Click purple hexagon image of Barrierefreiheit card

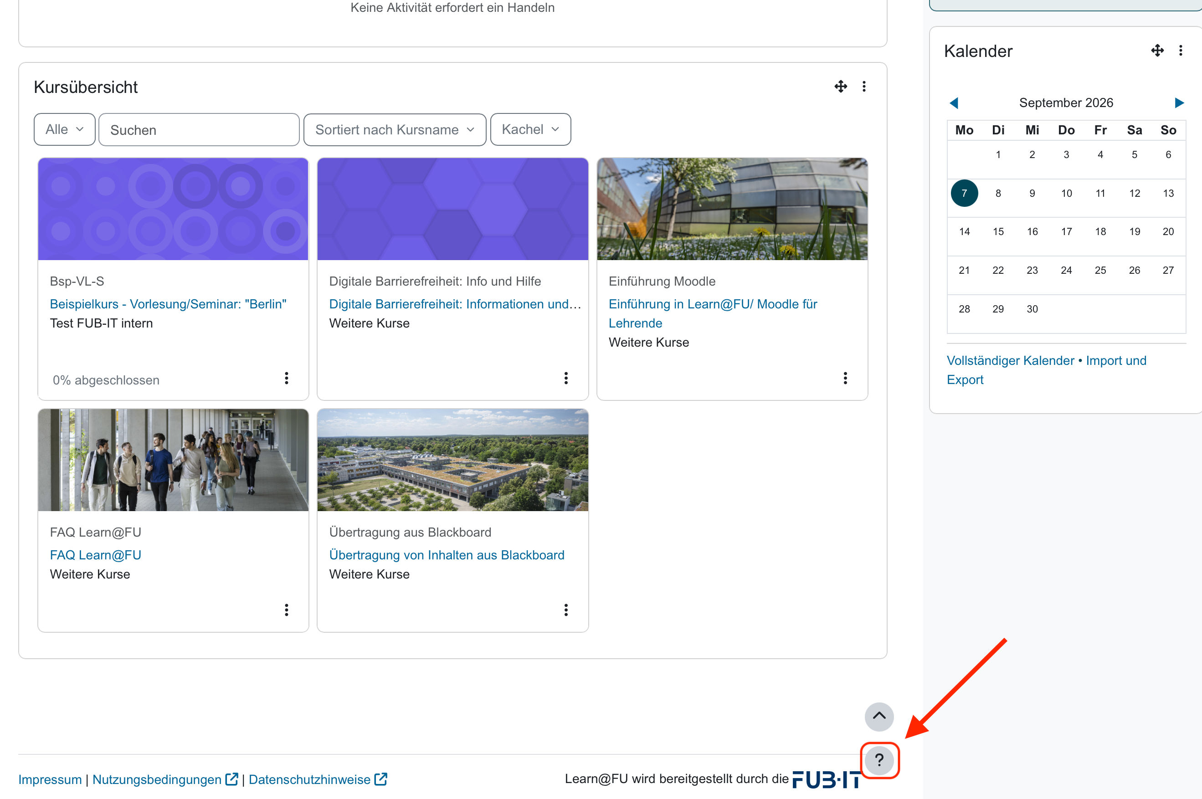[452, 209]
